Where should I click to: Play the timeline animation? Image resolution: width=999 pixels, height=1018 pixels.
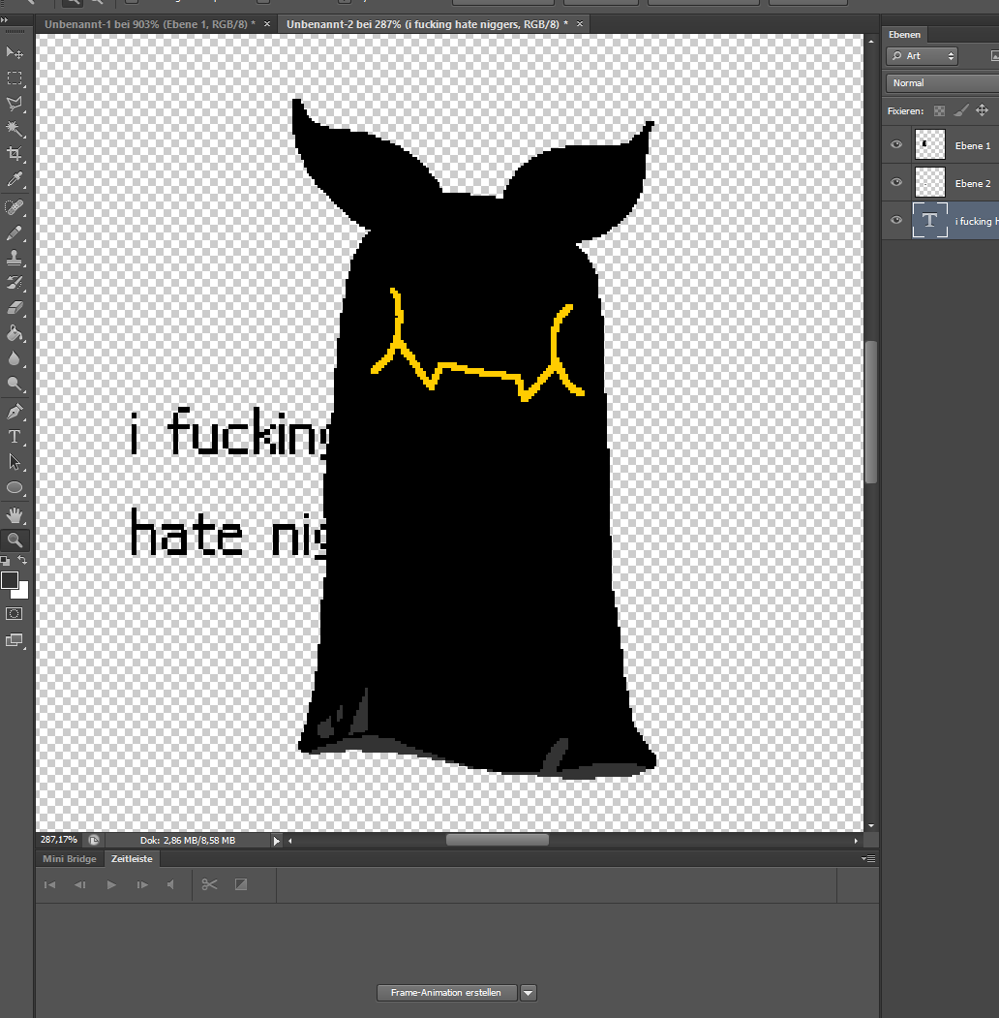tap(111, 884)
